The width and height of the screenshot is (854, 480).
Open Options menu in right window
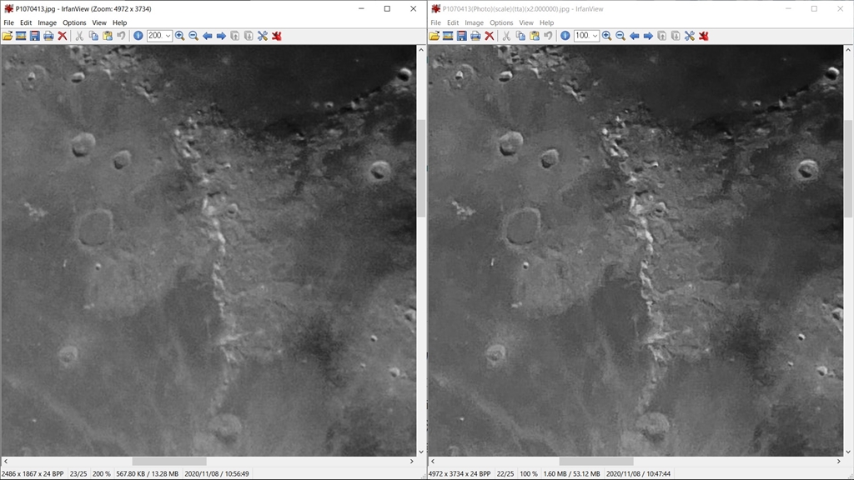point(501,22)
